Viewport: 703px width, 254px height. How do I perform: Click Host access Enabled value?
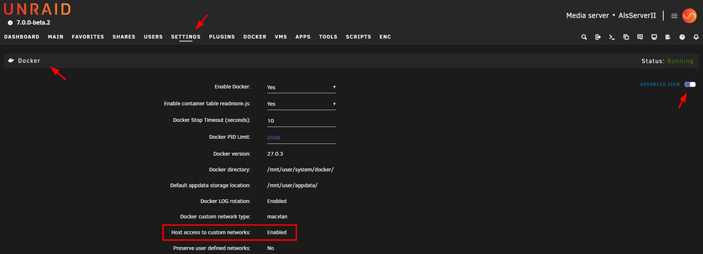pos(276,232)
